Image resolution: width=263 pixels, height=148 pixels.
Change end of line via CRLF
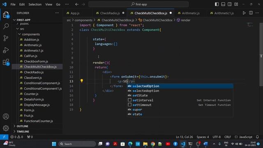(x=227, y=137)
